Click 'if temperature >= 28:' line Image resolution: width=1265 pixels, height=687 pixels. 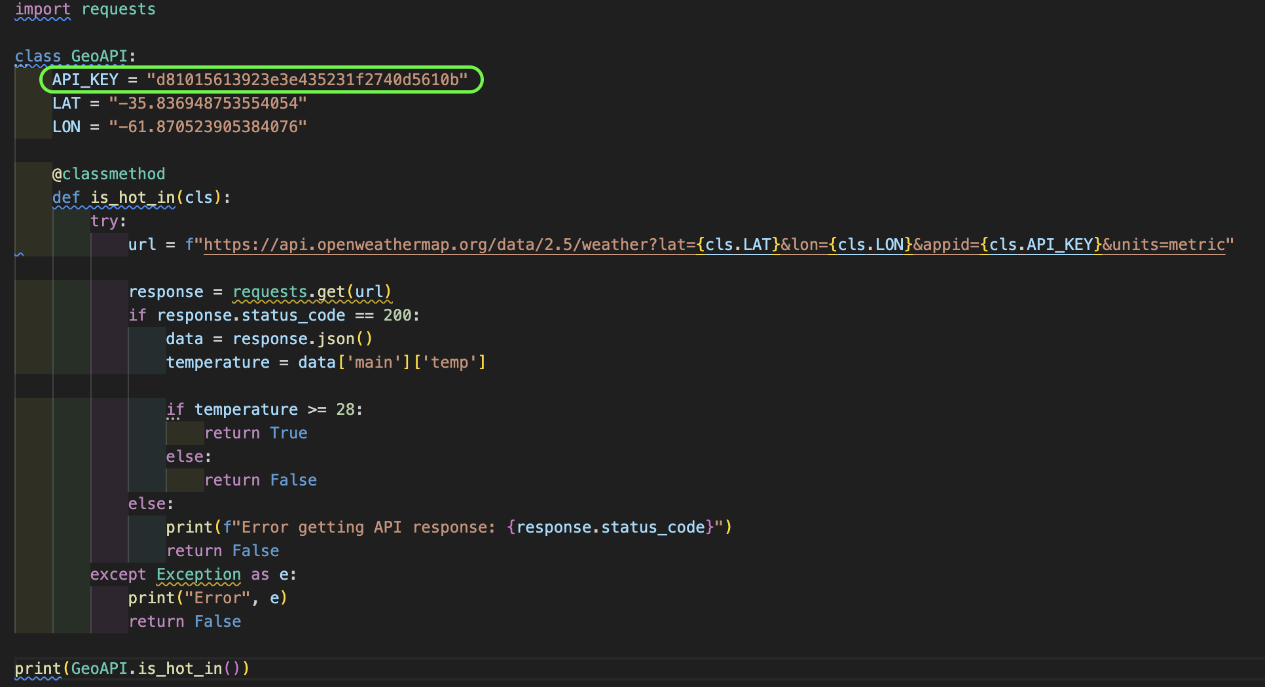pos(265,410)
